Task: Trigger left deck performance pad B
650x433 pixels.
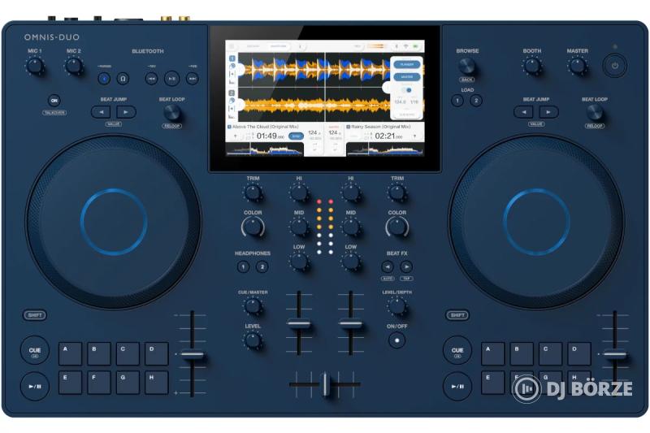Action: point(98,353)
